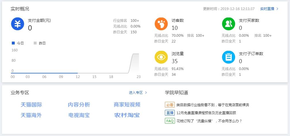Viewport: 290px width, 136px height.
Task: Open the 实时直播 live link
Action: click(267, 9)
